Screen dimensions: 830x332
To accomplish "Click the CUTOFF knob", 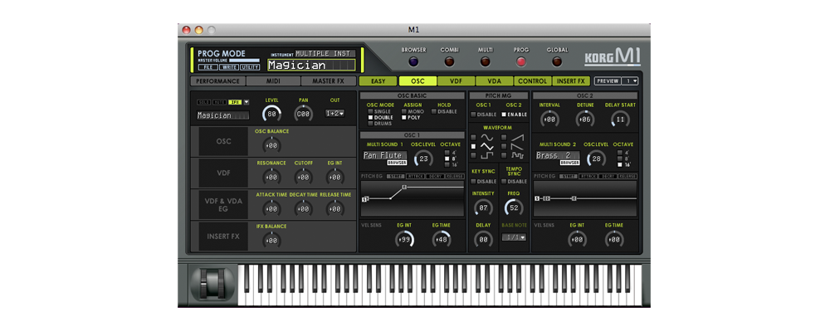I will coord(303,177).
